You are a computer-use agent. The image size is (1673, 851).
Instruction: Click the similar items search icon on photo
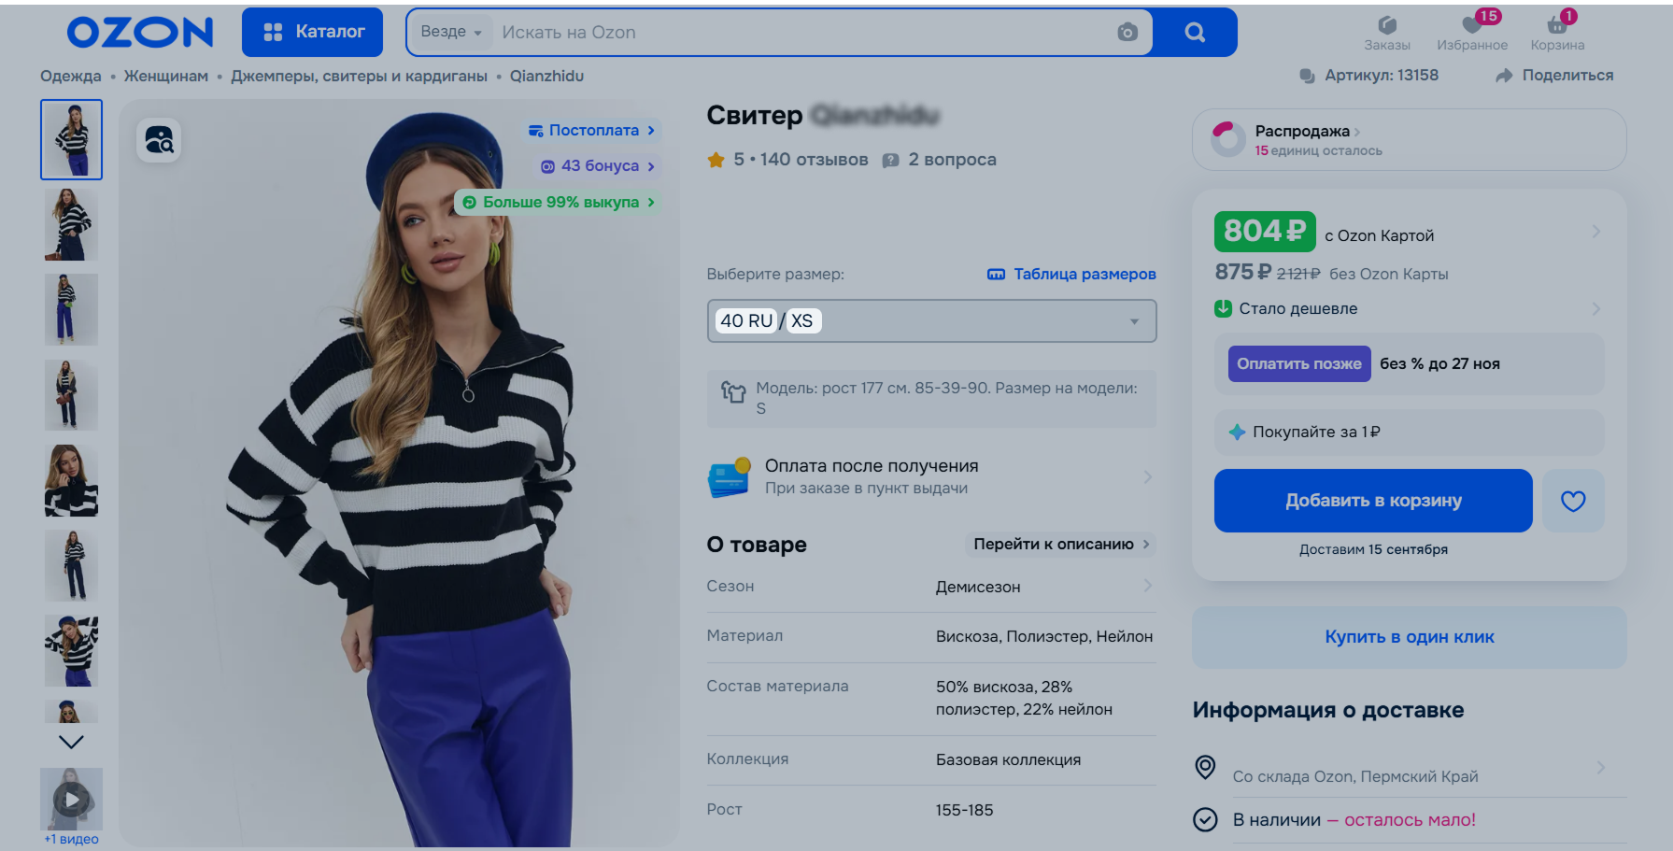(x=159, y=140)
